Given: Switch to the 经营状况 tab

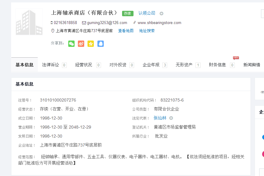Looking at the screenshot, I should pyautogui.click(x=84, y=65).
